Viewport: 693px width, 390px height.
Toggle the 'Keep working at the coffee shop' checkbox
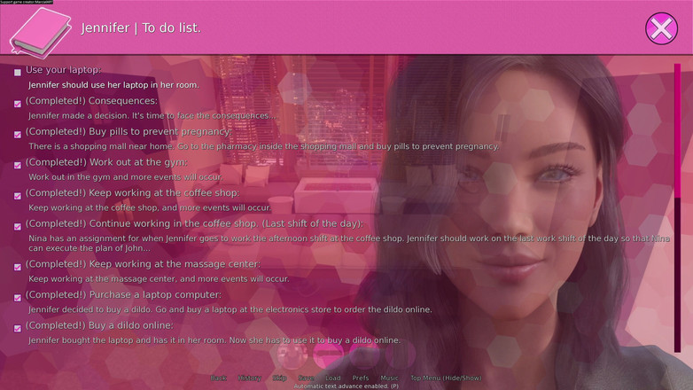pyautogui.click(x=18, y=196)
